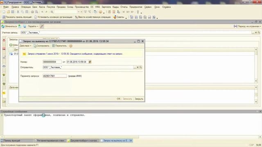
Task: Click the Закрыть button
Action: [139, 99]
